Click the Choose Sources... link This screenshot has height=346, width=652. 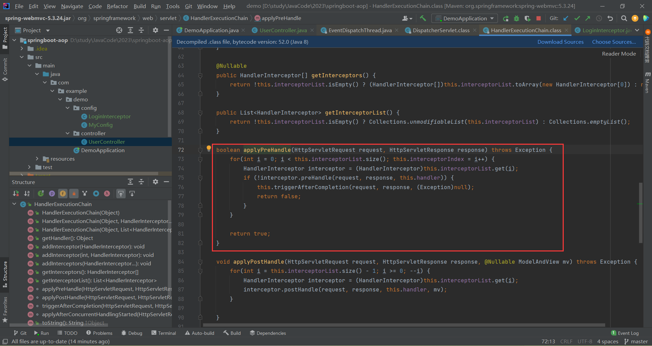click(x=614, y=42)
